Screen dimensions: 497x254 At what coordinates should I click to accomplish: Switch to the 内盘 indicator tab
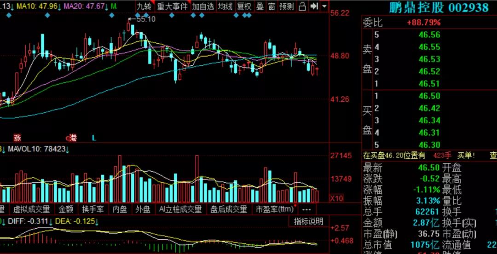tap(120, 209)
